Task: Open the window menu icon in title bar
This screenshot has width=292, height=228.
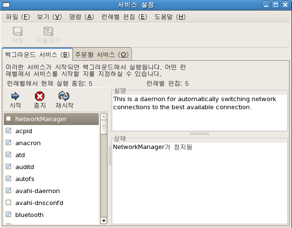Action: click(x=6, y=5)
